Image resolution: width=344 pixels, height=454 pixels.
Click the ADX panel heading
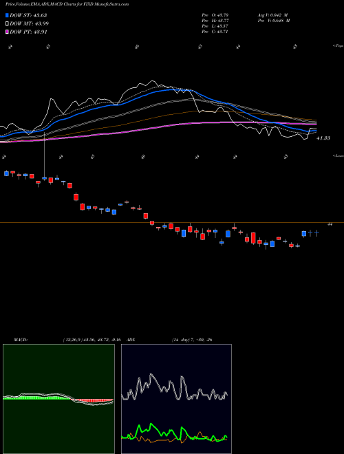click(x=131, y=340)
